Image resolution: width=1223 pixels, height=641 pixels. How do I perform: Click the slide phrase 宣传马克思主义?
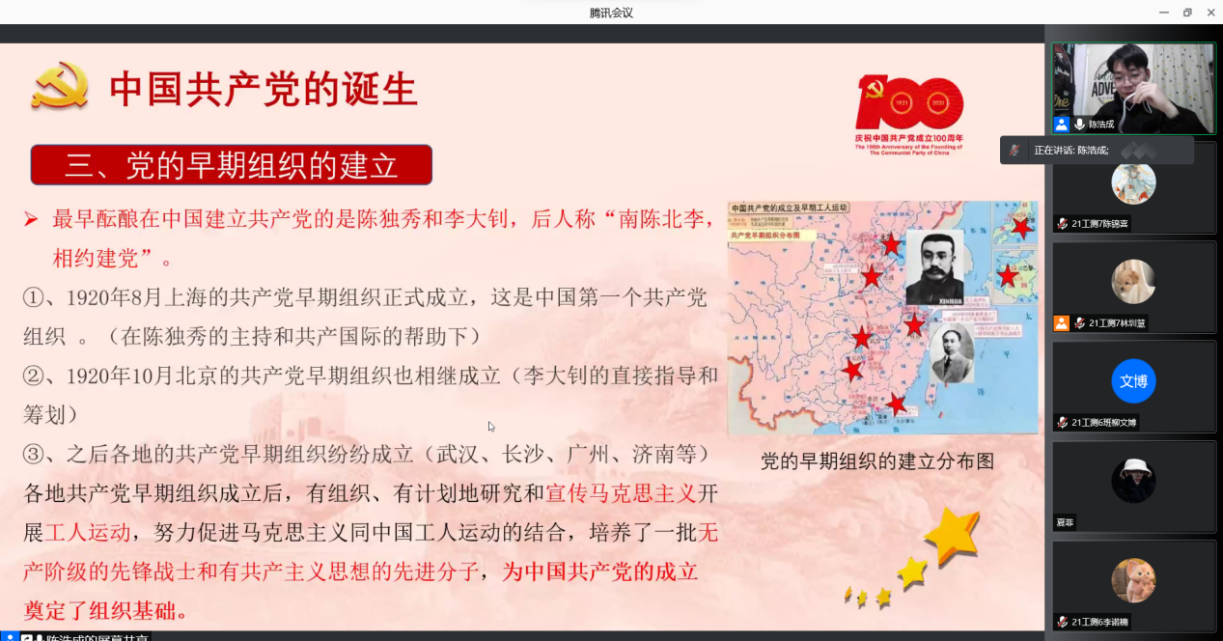[x=621, y=493]
